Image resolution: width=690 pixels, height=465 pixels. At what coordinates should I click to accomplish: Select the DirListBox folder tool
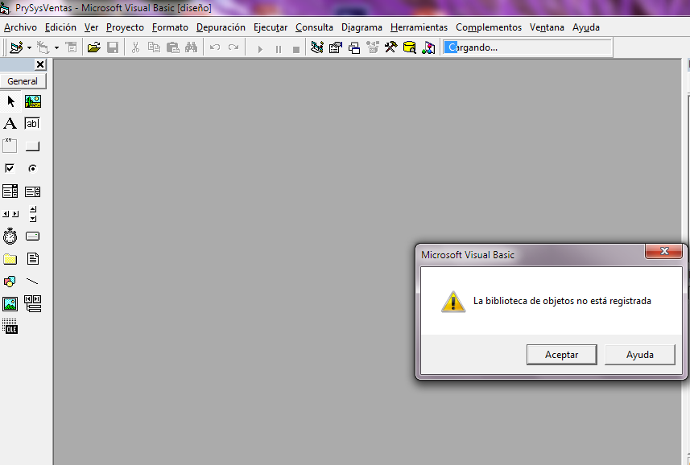[x=10, y=259]
